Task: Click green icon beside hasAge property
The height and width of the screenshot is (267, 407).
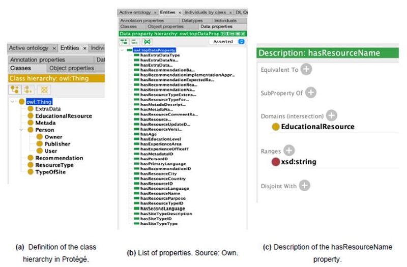Action: (x=136, y=134)
